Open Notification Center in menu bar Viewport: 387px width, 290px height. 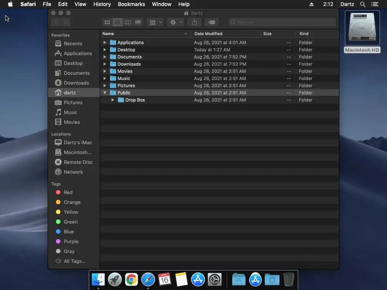375,4
